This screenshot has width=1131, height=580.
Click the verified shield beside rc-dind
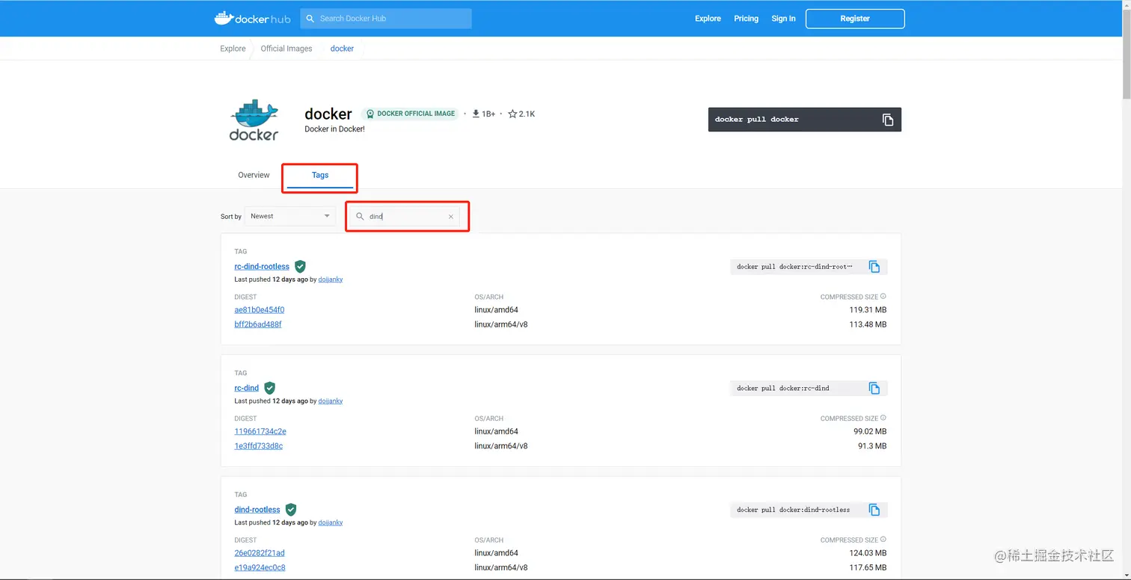pos(269,388)
